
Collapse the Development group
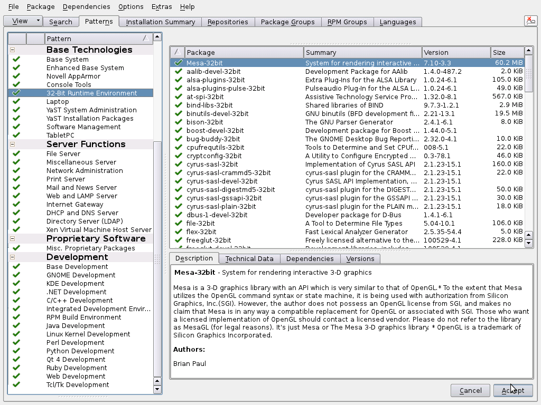(13, 257)
